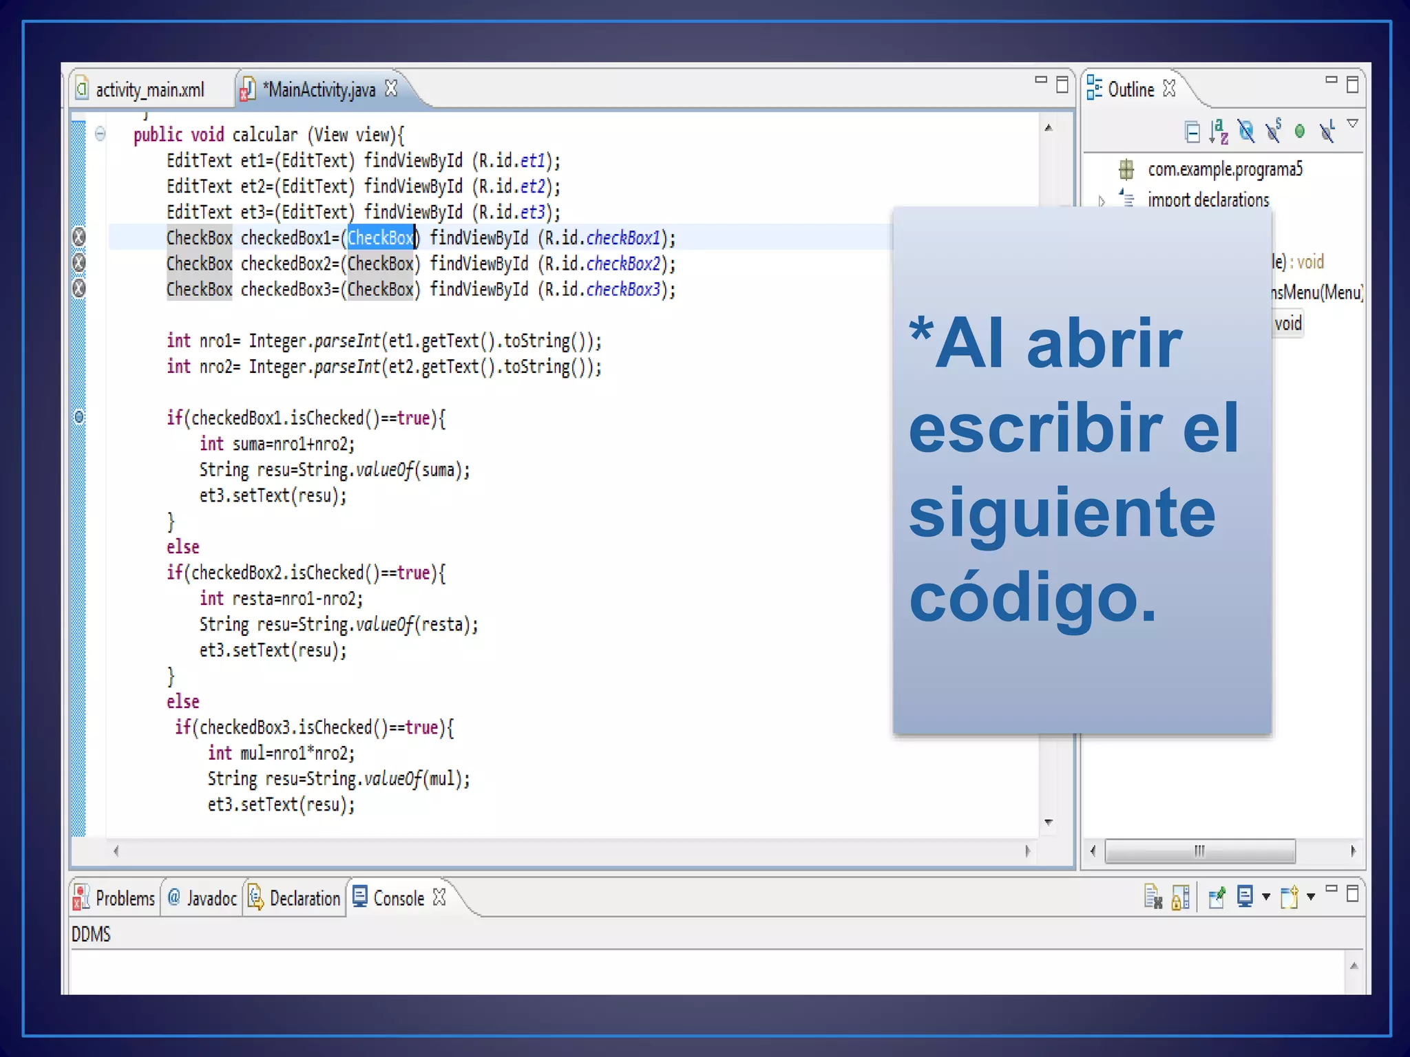Collapse the calcular method fold marker
1410x1057 pixels.
[x=101, y=134]
